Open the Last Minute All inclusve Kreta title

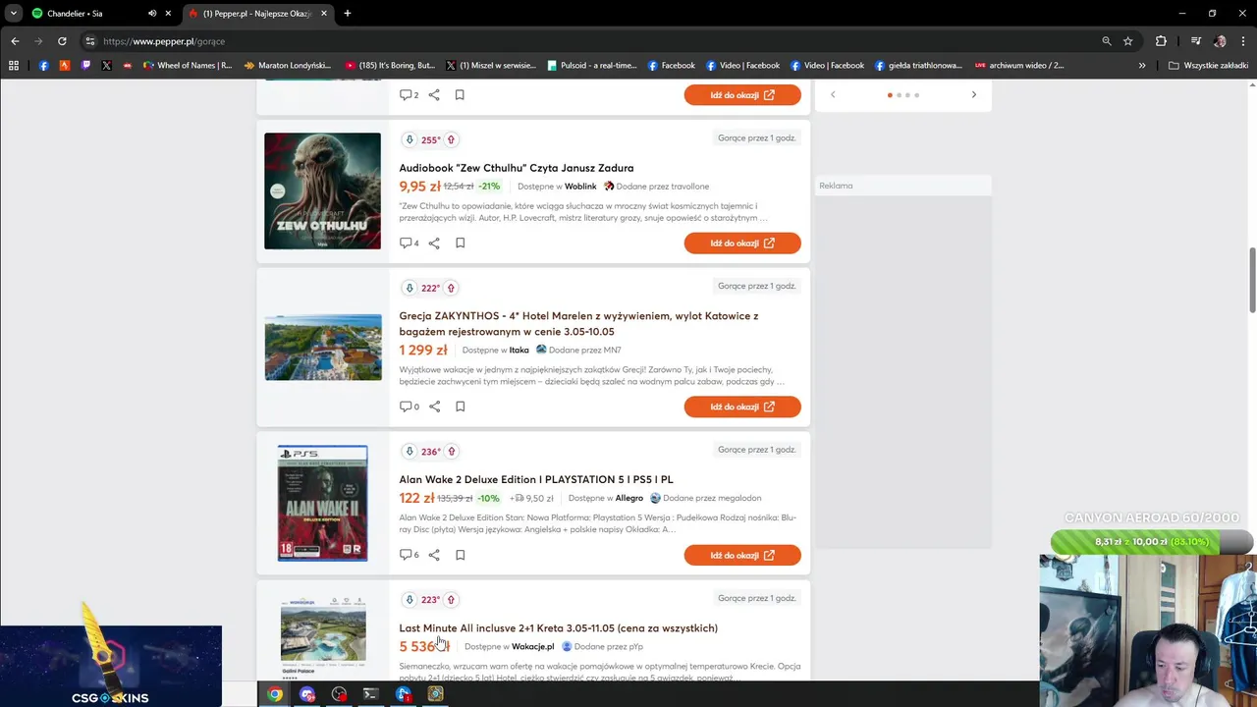pyautogui.click(x=558, y=628)
